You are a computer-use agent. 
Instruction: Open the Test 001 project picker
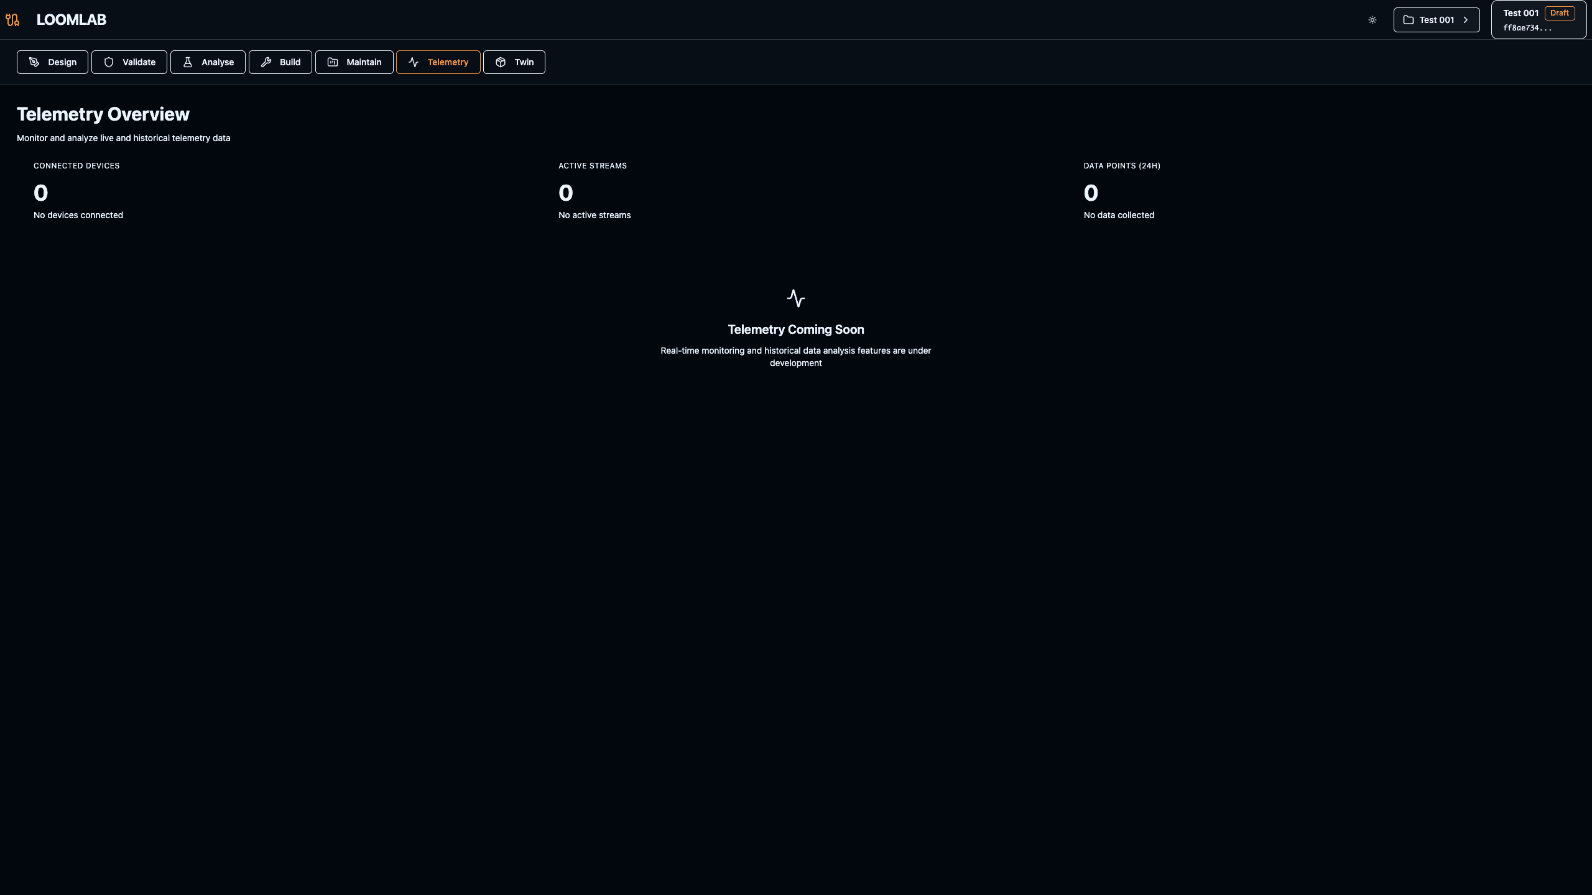(1437, 19)
